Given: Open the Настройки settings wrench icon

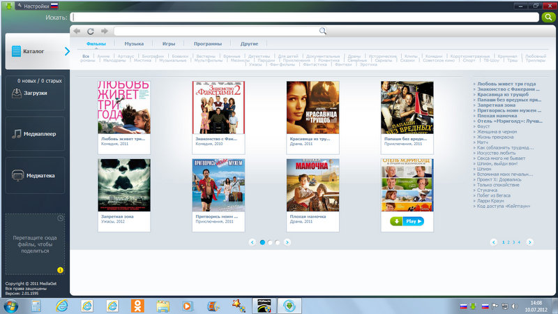Looking at the screenshot, I should (x=20, y=6).
